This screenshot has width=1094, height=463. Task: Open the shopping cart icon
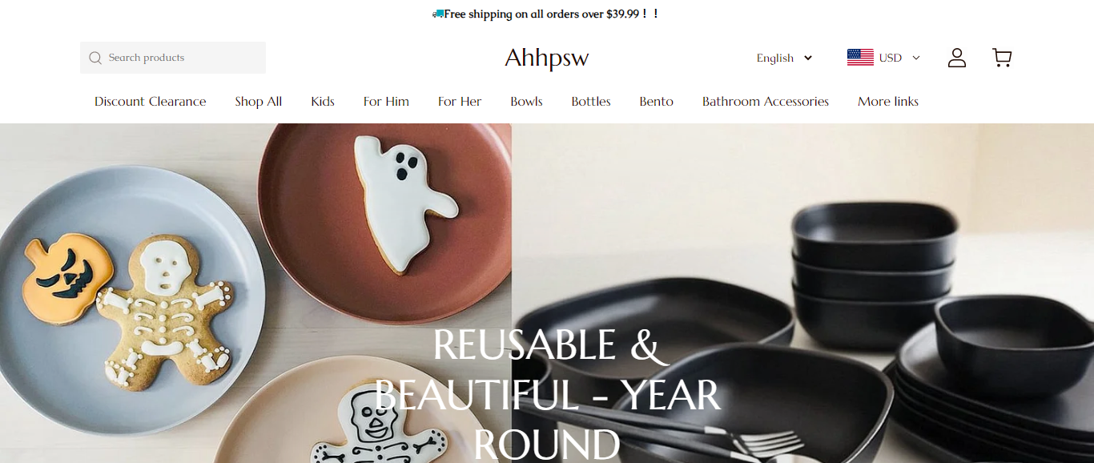click(1002, 58)
